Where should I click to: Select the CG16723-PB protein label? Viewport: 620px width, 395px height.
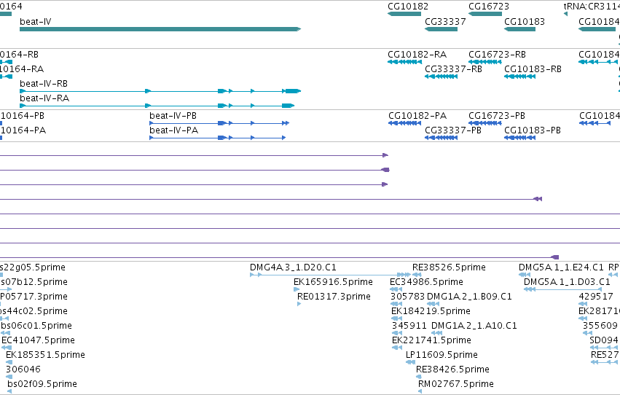tap(497, 116)
